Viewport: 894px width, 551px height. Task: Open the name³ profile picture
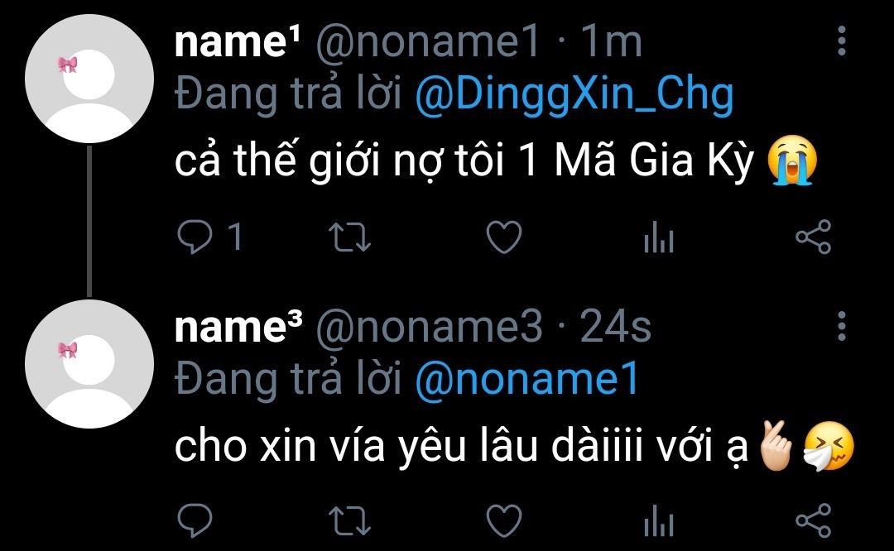[x=89, y=364]
